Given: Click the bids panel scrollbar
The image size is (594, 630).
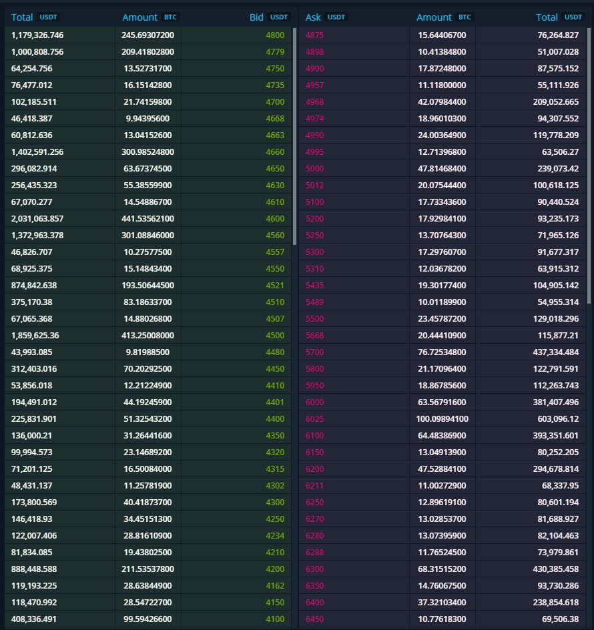Looking at the screenshot, I should [x=294, y=136].
